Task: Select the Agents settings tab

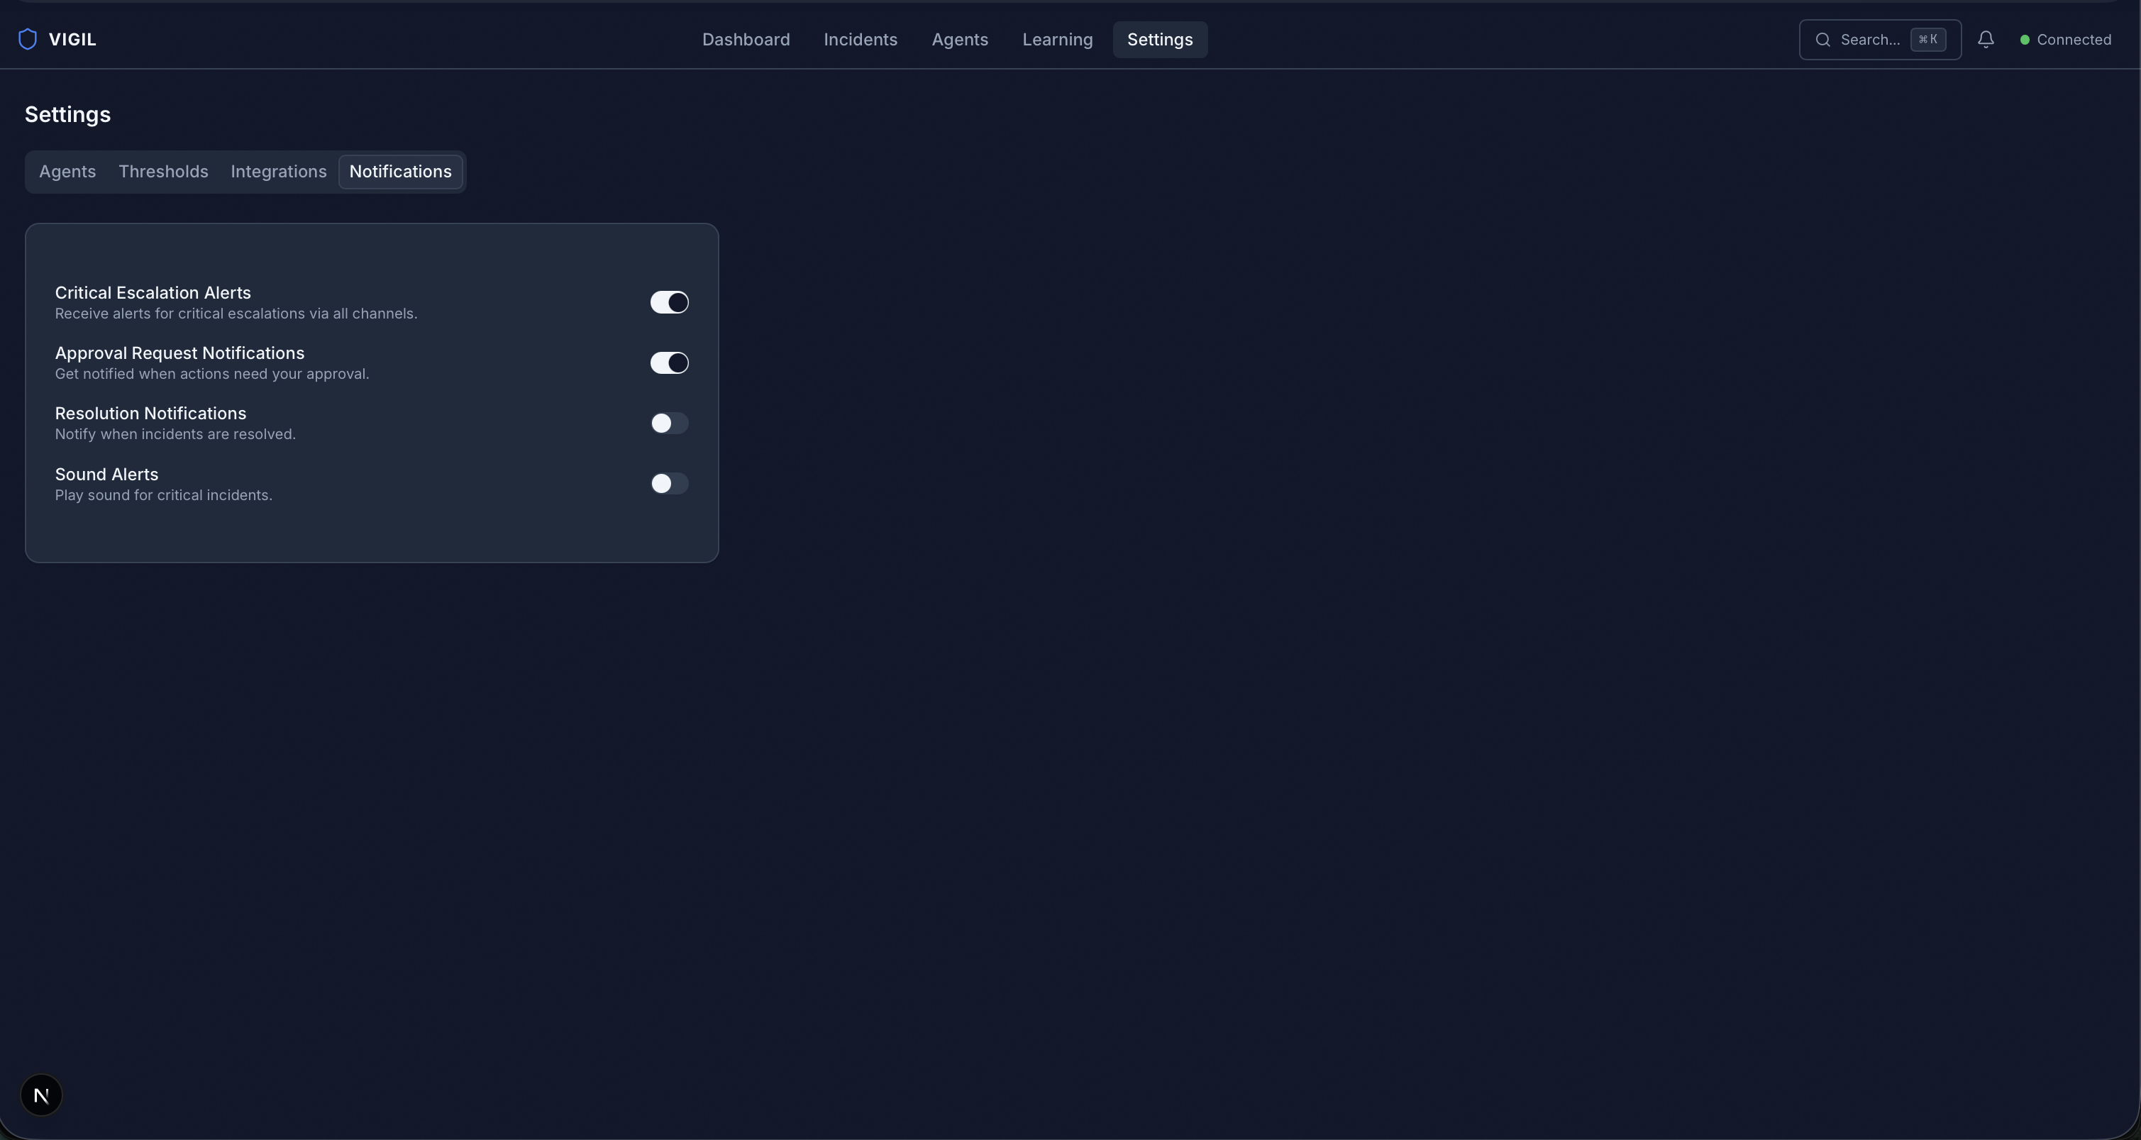Action: click(67, 171)
